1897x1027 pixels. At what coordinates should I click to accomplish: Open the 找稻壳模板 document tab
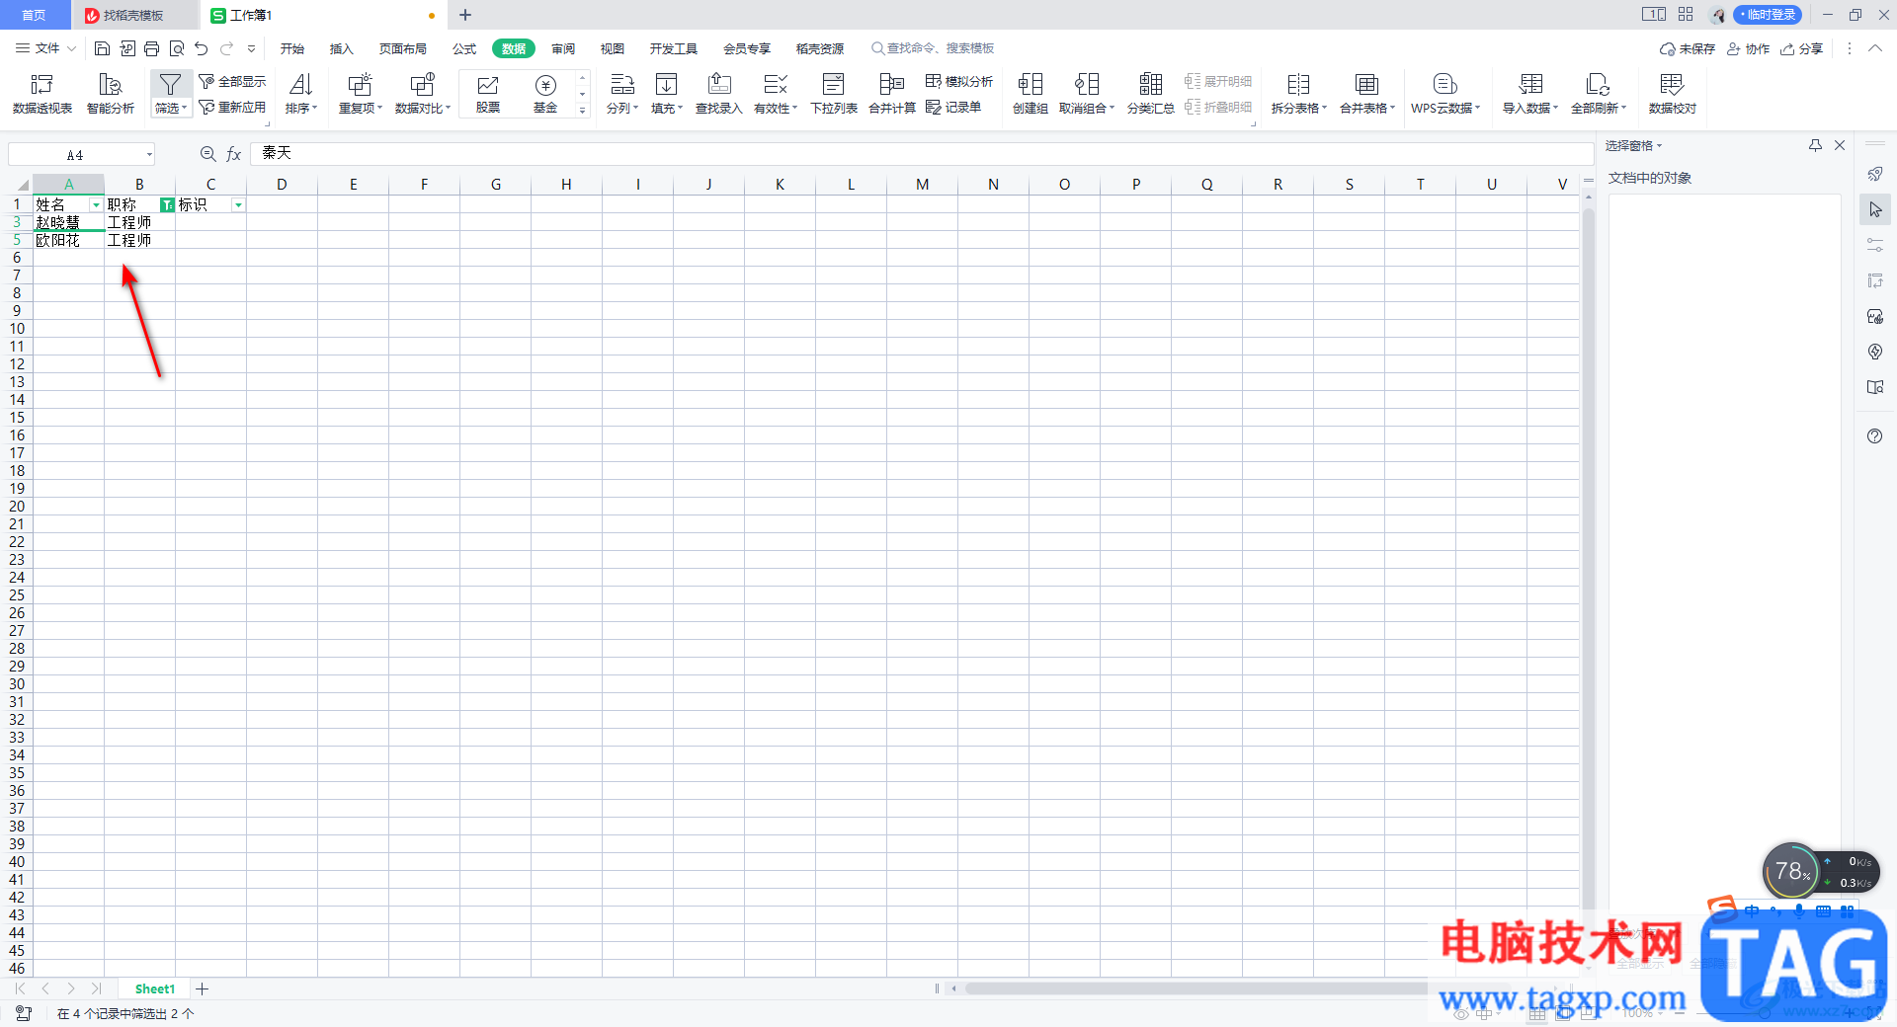coord(133,15)
